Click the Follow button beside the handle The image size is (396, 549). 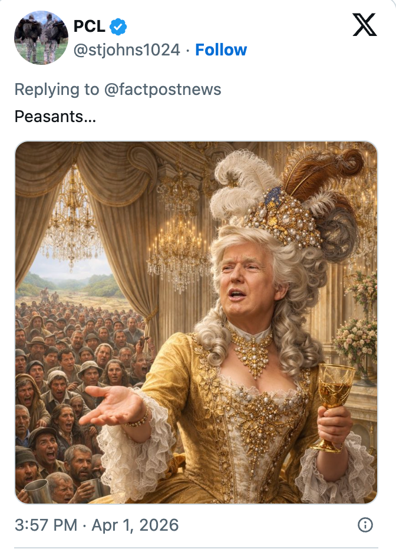pos(221,50)
